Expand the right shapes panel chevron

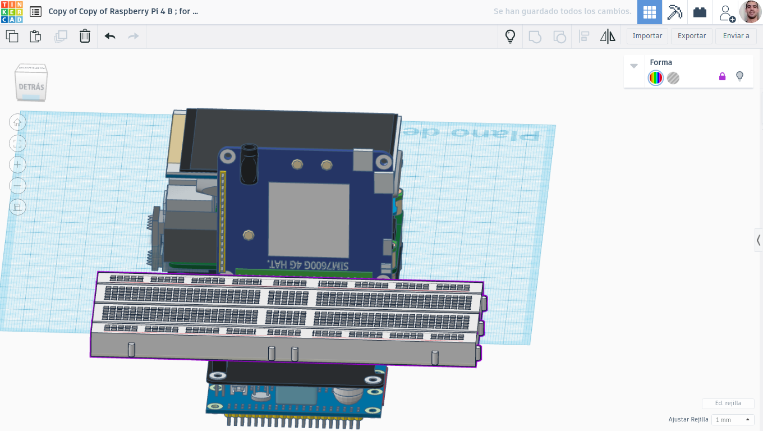coord(759,240)
